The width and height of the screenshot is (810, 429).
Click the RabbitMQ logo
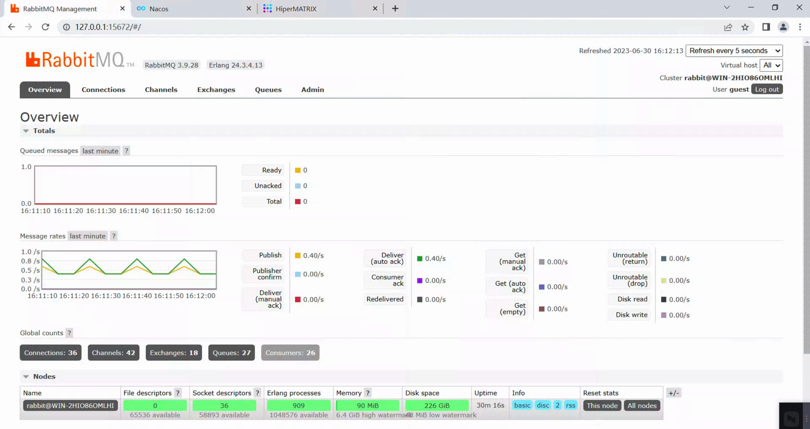coord(80,60)
